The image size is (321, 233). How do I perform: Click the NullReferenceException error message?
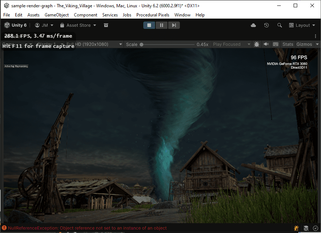click(87, 228)
